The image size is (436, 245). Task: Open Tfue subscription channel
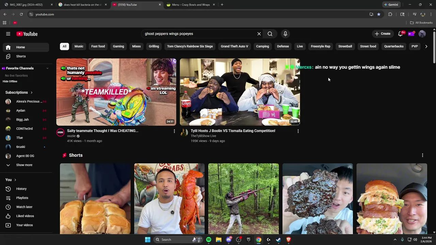tap(26, 138)
